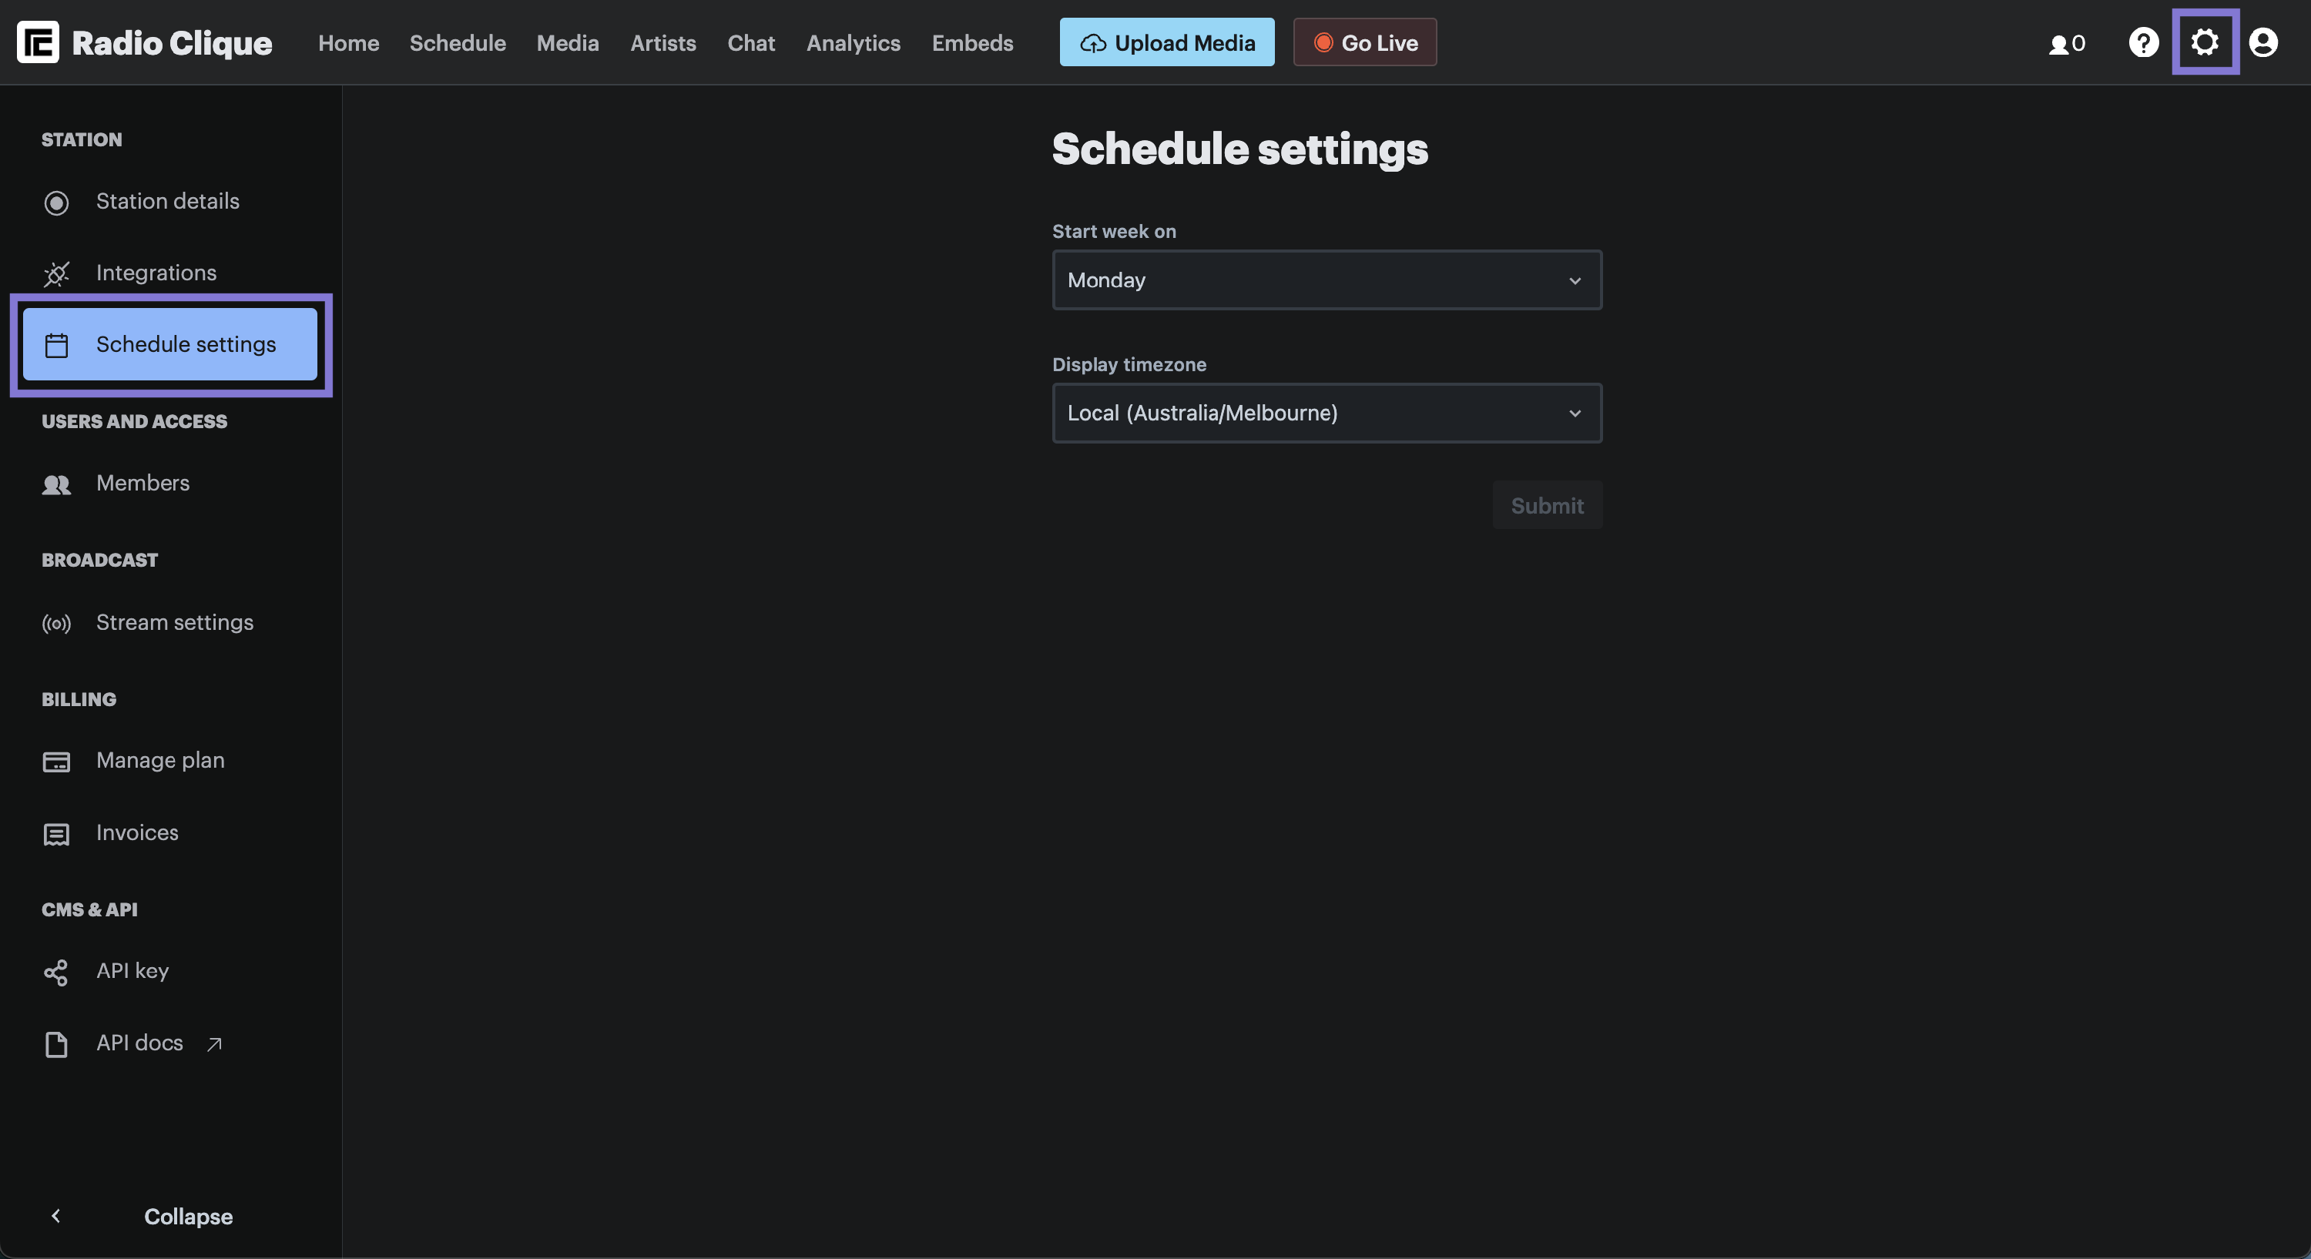Open API key in sidebar
This screenshot has width=2311, height=1259.
[169, 971]
